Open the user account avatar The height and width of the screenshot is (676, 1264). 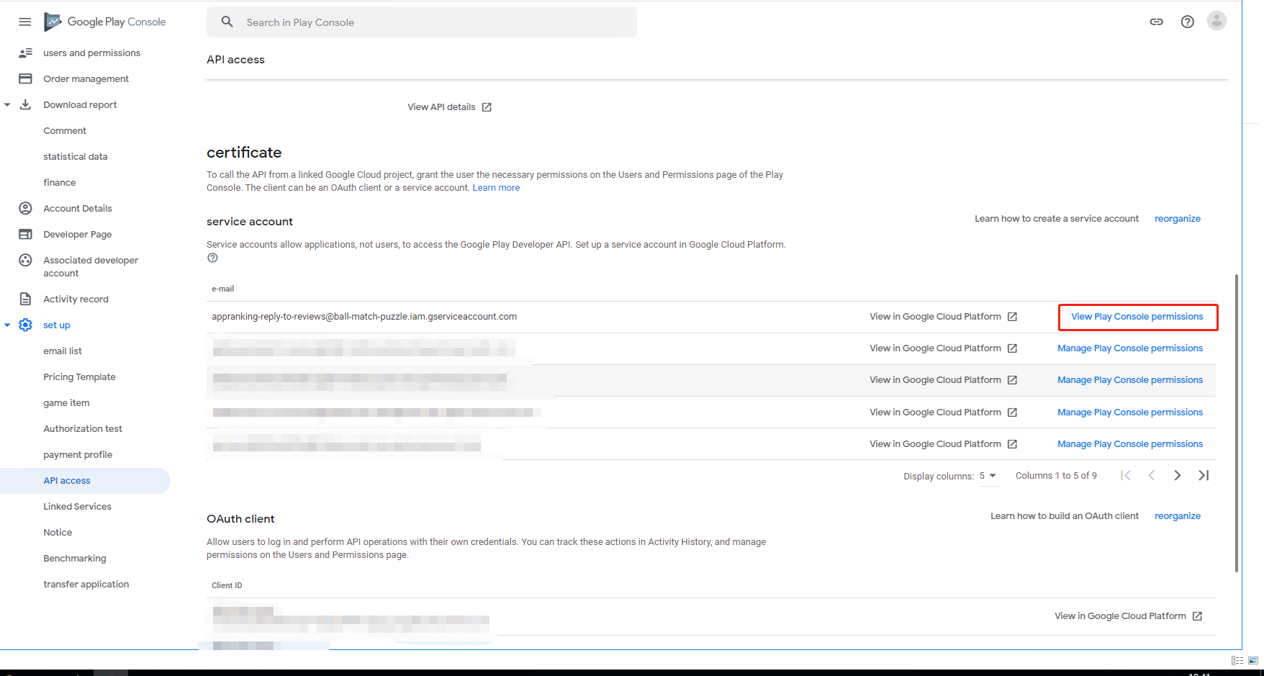click(x=1216, y=21)
